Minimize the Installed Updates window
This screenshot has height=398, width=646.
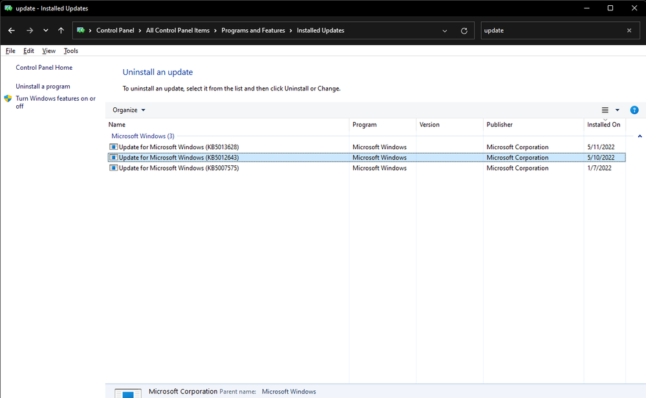[587, 8]
